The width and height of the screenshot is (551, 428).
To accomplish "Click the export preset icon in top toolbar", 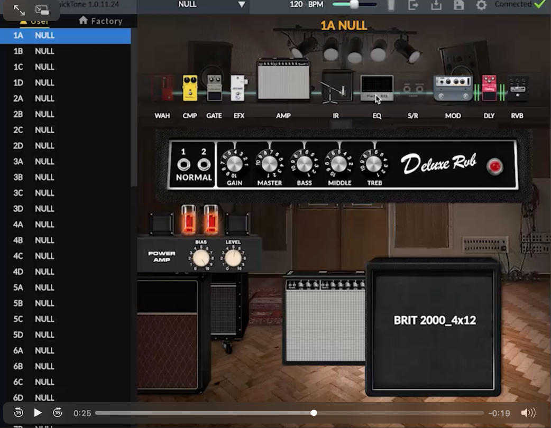I will 414,5.
